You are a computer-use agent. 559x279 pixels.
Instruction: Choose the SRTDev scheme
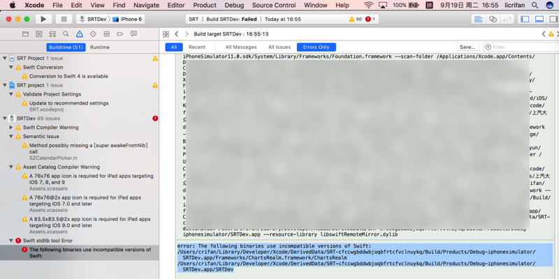94,20
